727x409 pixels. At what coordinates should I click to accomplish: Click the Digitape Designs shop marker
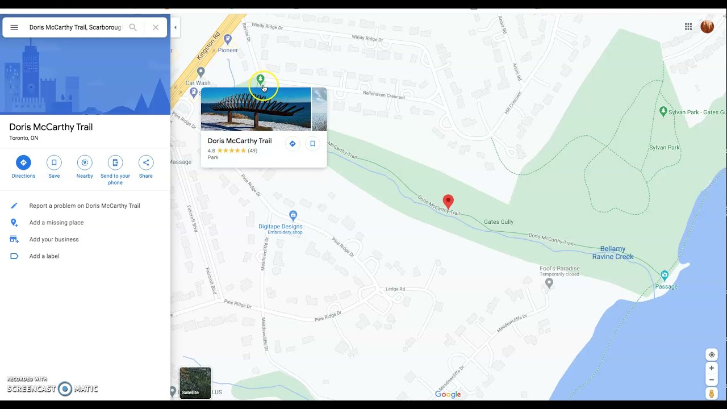tap(293, 215)
